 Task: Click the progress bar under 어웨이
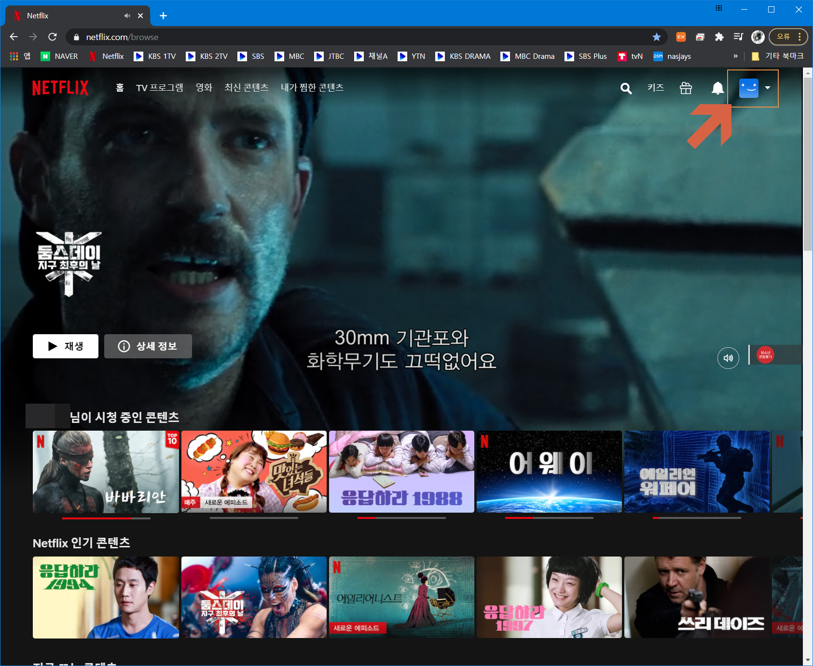[x=549, y=518]
